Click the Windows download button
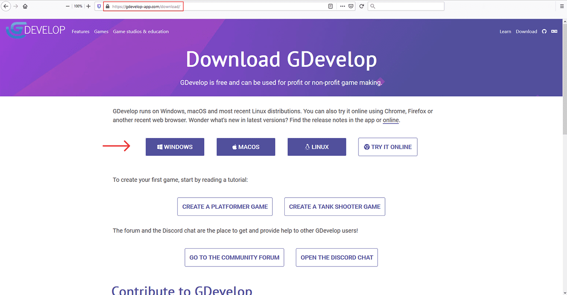The width and height of the screenshot is (567, 295). click(x=174, y=147)
